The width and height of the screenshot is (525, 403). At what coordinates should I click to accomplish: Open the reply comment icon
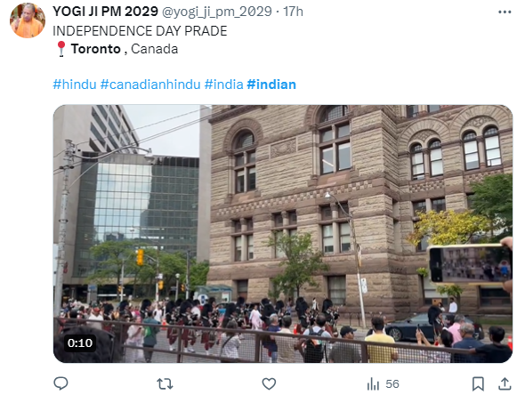[x=61, y=383]
